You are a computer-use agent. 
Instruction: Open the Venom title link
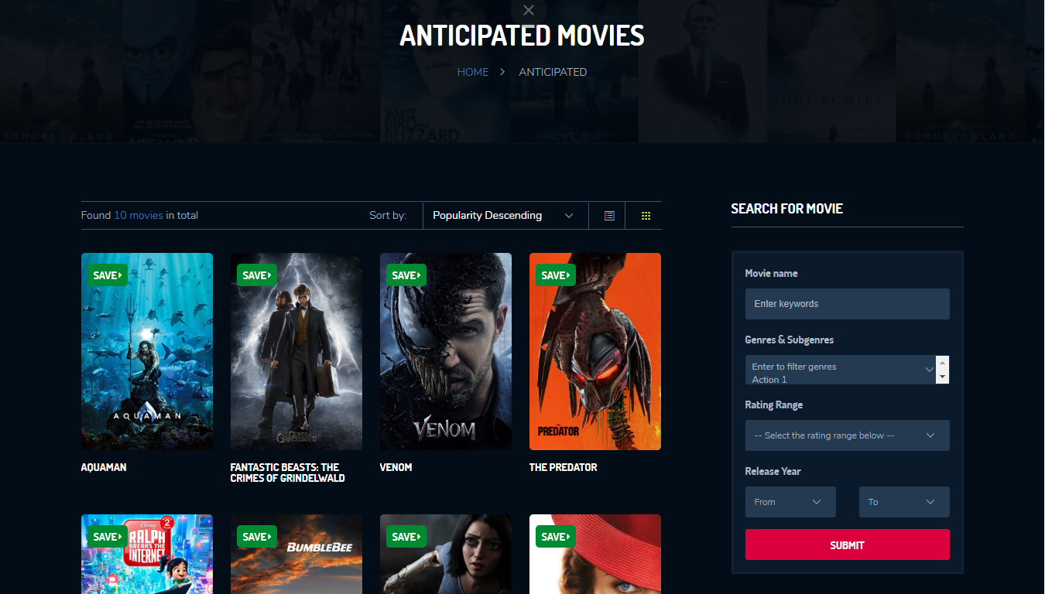coord(396,467)
